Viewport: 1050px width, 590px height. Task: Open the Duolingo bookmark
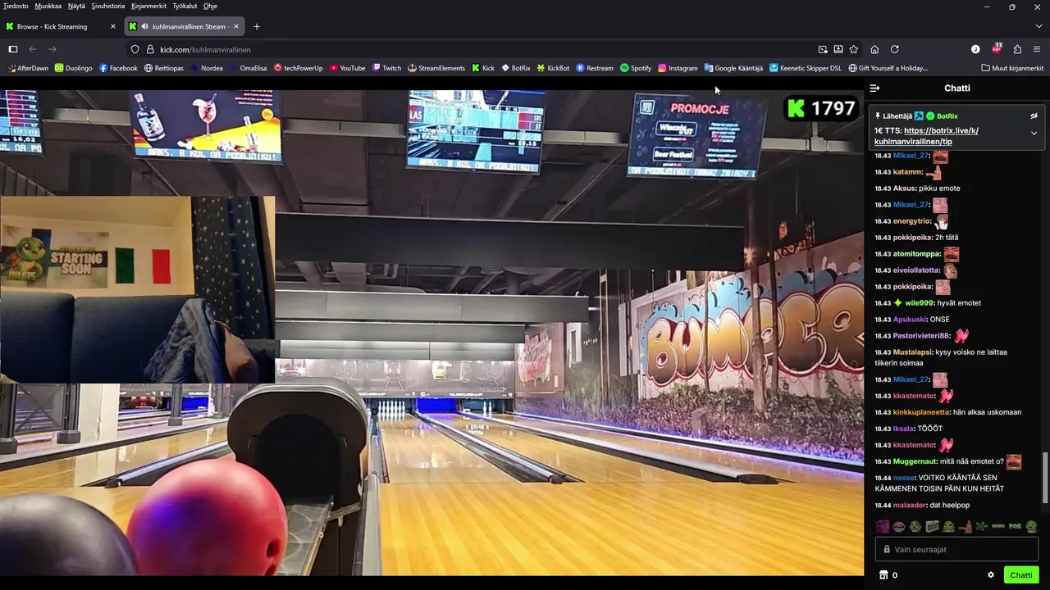[x=74, y=68]
